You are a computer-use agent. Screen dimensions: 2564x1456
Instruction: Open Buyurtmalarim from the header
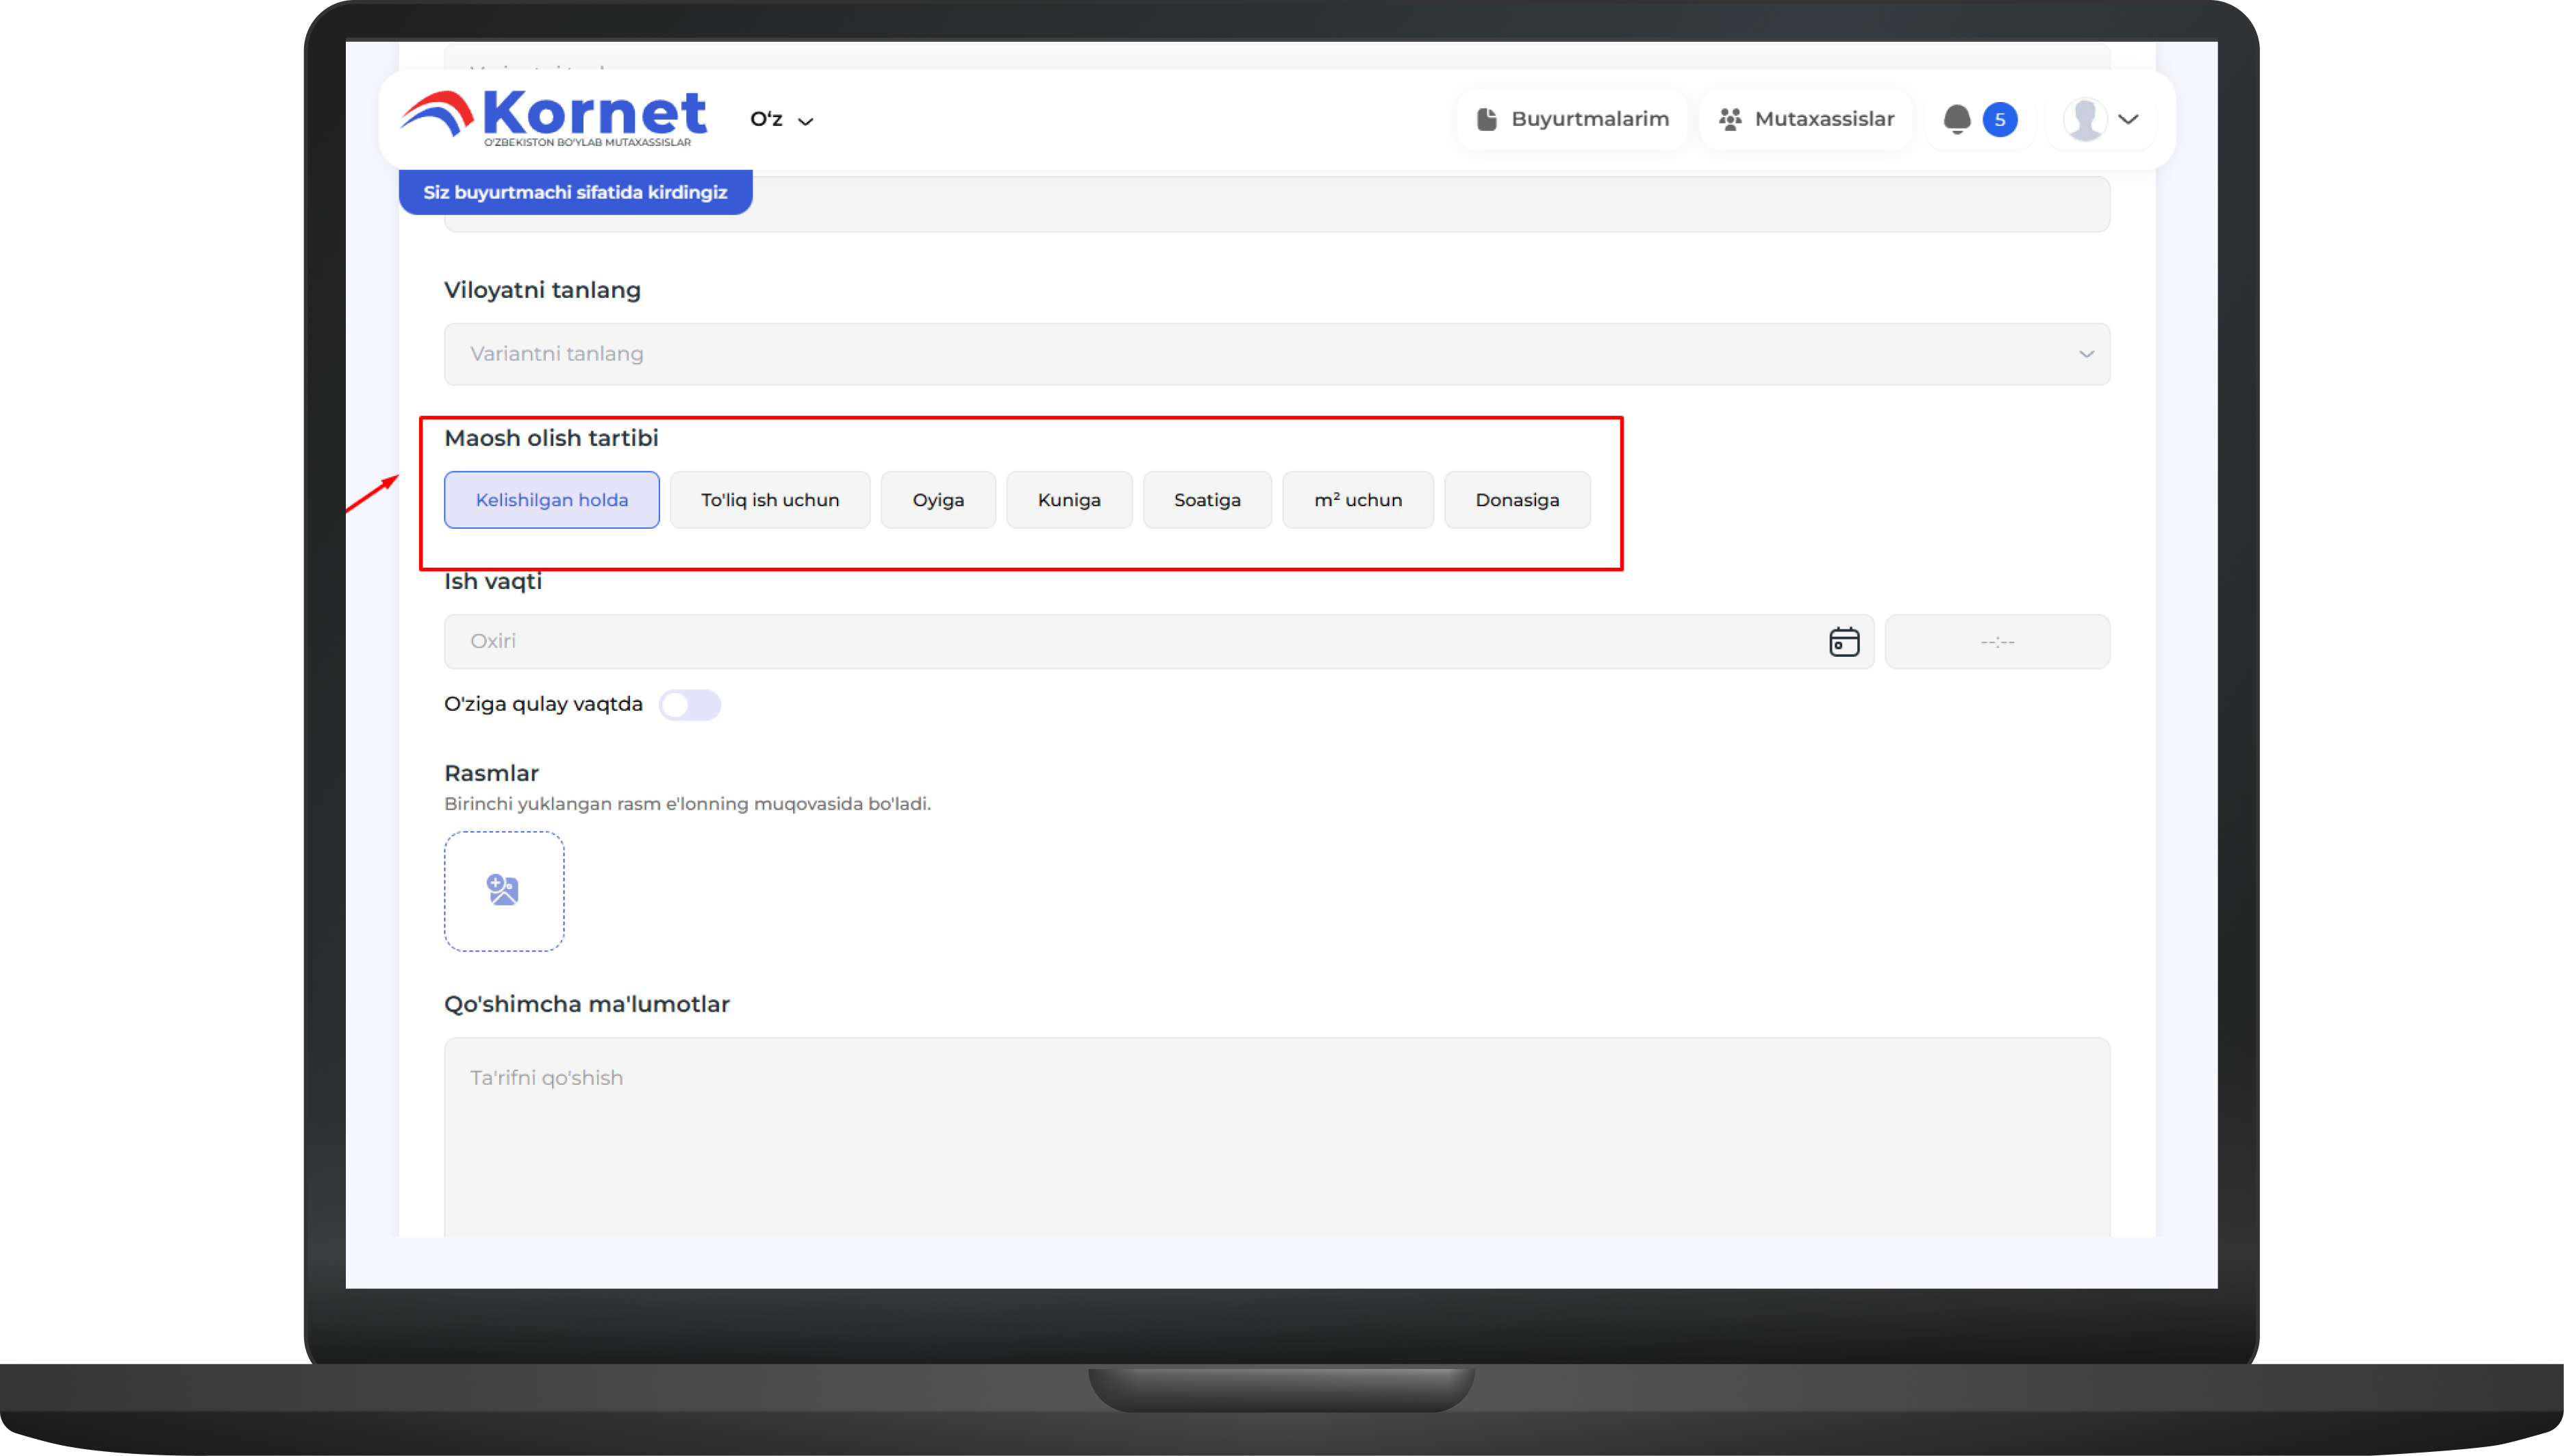pyautogui.click(x=1572, y=119)
